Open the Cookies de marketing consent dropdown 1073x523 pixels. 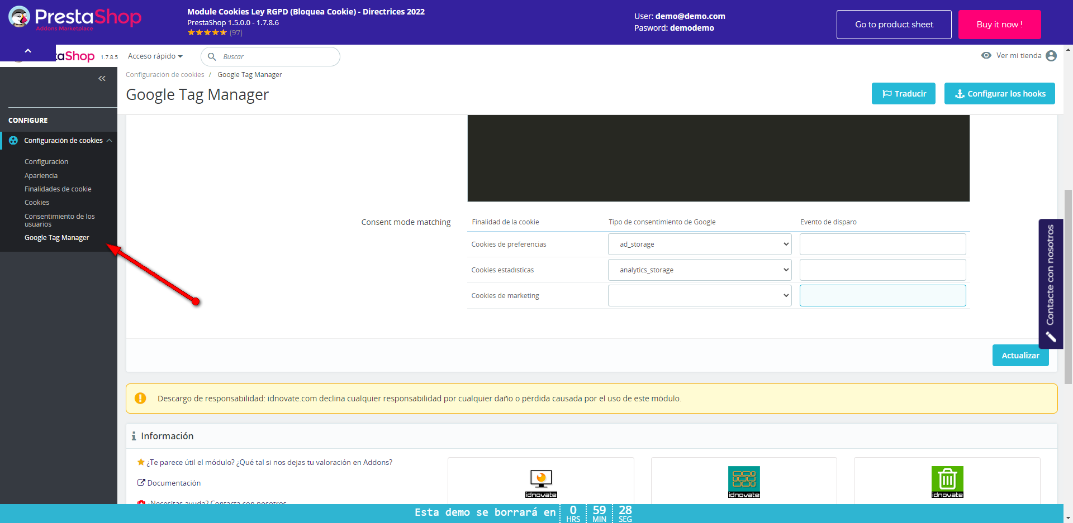point(700,296)
